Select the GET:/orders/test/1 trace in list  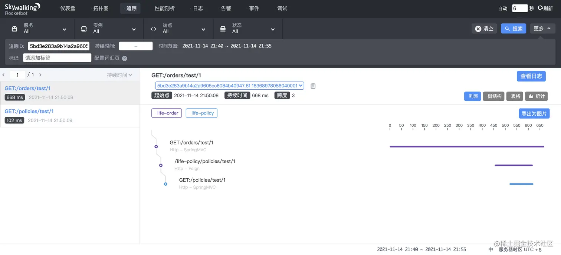[x=70, y=93]
